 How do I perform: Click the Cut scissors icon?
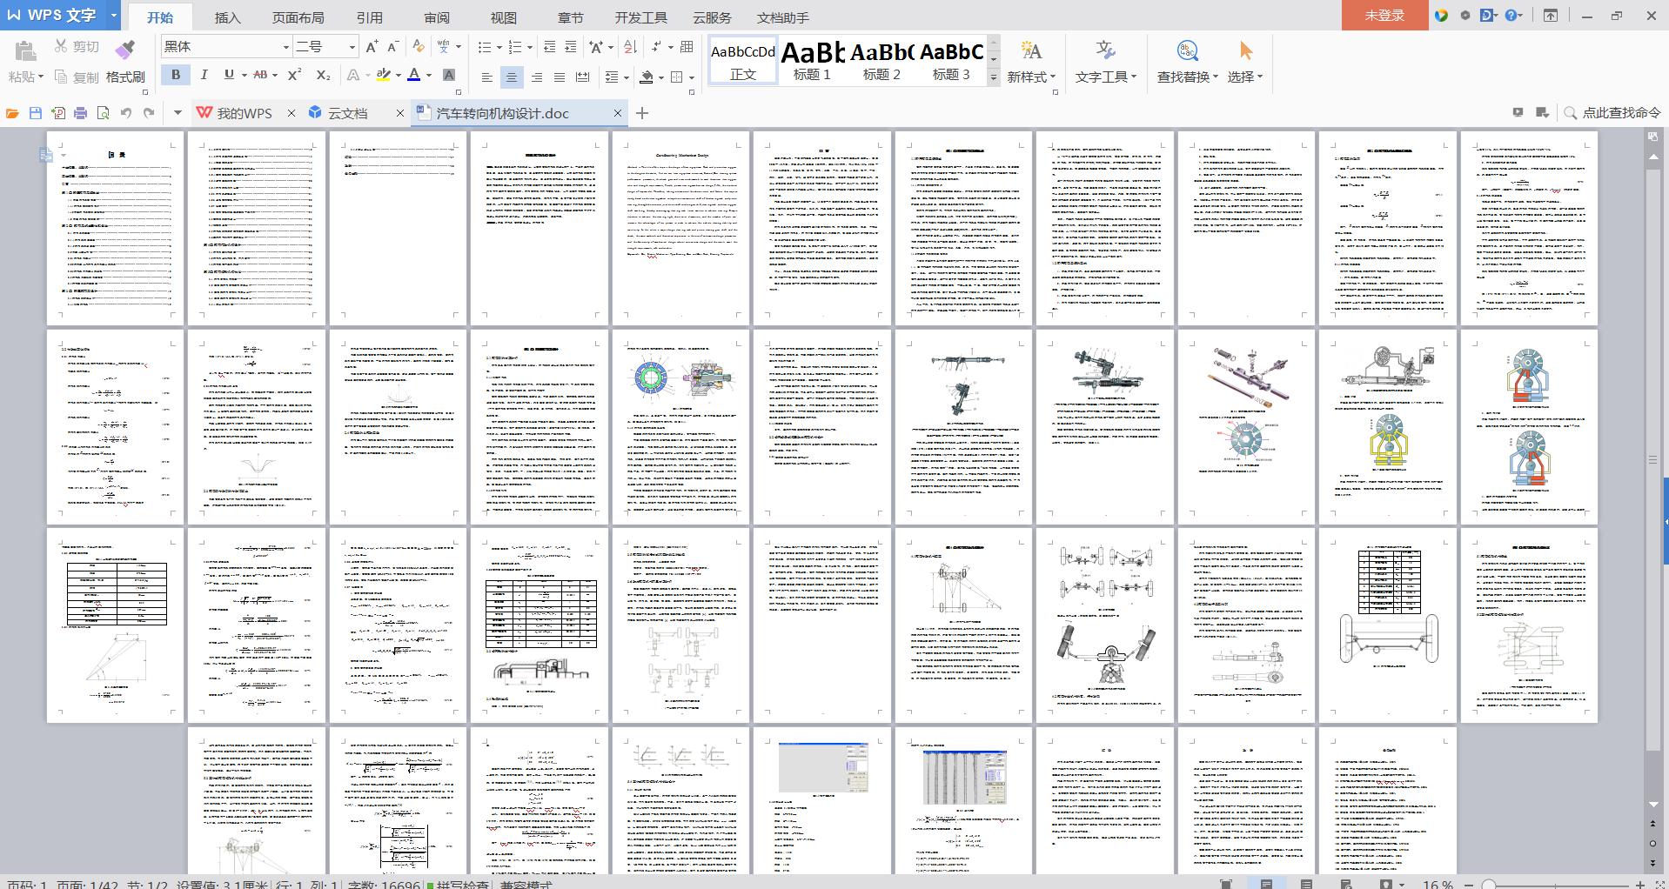[x=61, y=46]
